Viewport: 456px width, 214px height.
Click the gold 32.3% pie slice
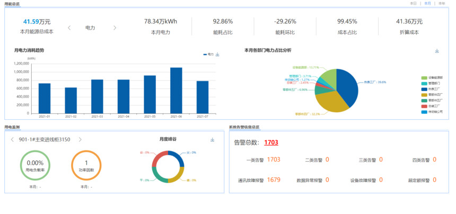[x=331, y=102]
